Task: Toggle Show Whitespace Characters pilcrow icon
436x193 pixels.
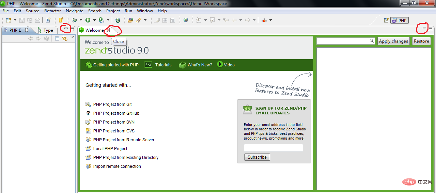Action: tap(173, 20)
